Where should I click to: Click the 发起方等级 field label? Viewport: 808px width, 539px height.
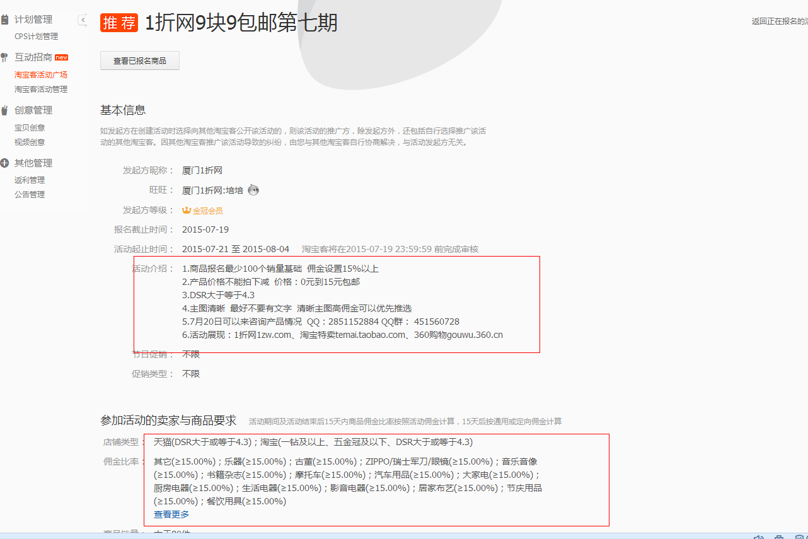click(148, 210)
